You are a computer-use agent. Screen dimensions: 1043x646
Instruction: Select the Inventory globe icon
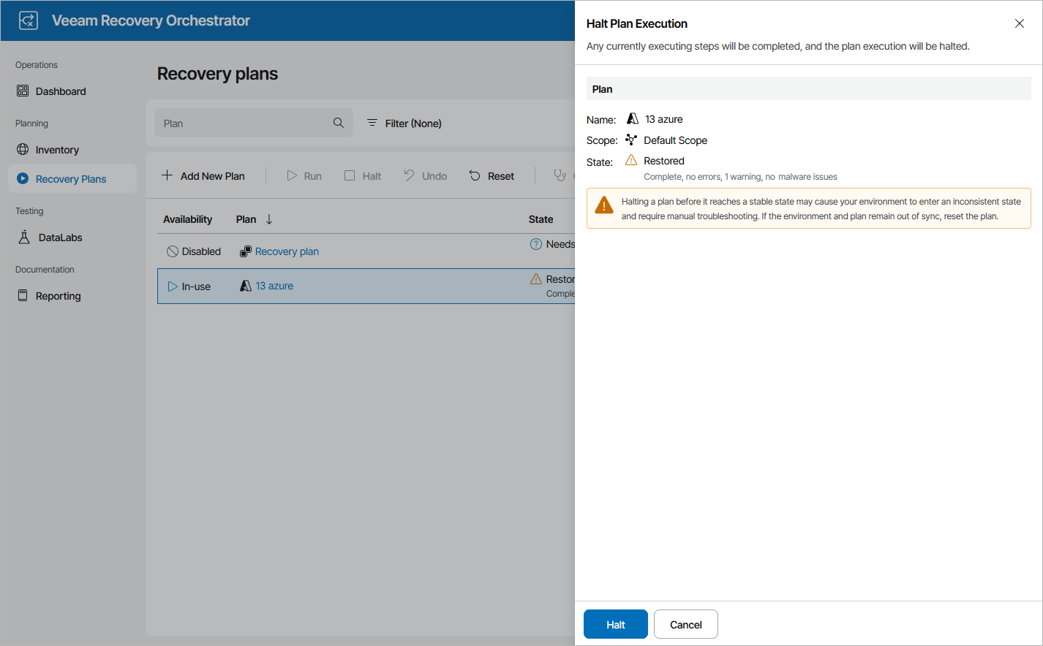pyautogui.click(x=23, y=149)
